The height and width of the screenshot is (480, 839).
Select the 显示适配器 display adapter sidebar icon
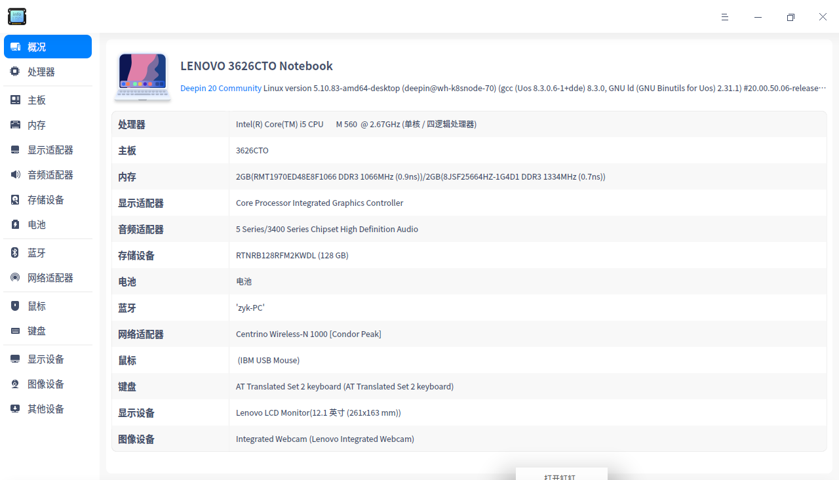coord(15,150)
